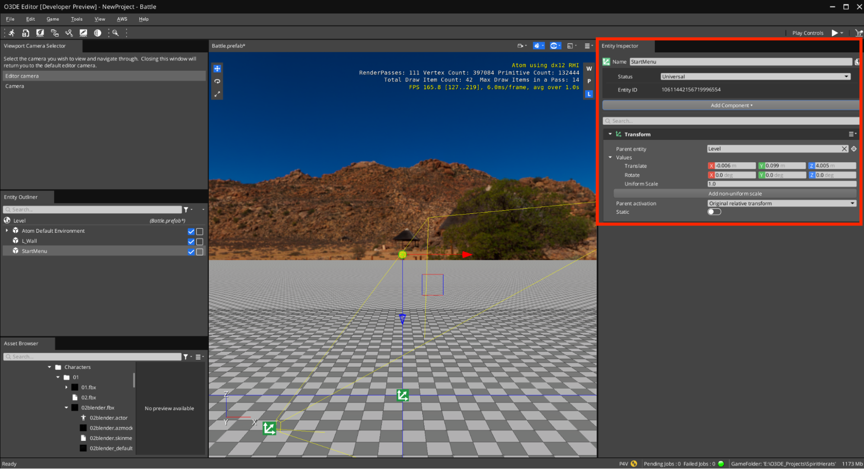Toggle visibility of Atom Default Environment
Image resolution: width=864 pixels, height=469 pixels.
[x=191, y=231]
